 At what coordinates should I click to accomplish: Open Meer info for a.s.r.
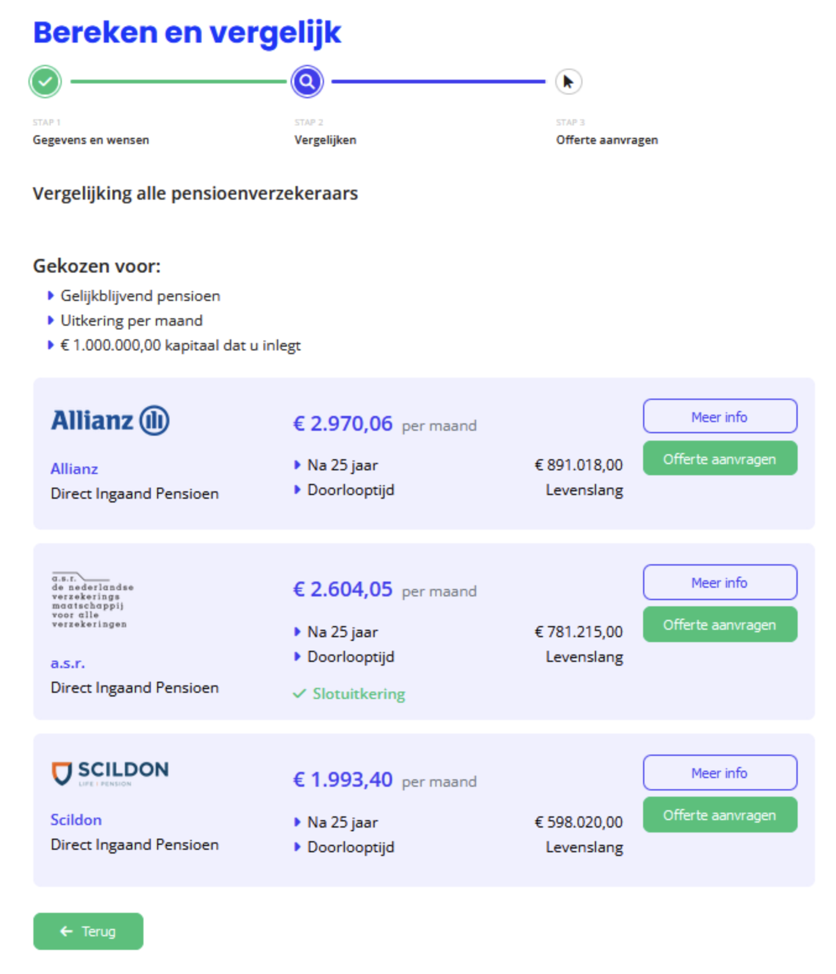tap(720, 582)
